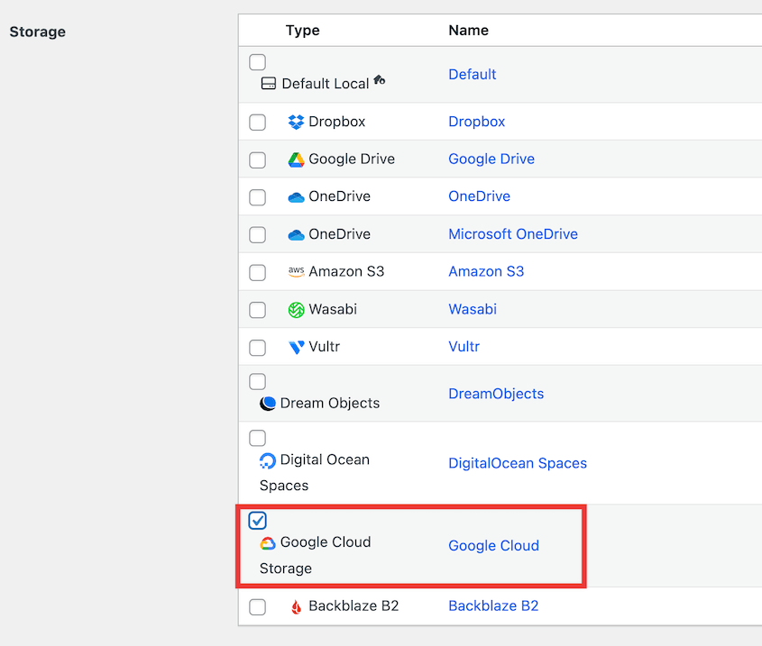The image size is (762, 646).
Task: Click the Digital Ocean Spaces icon
Action: [267, 460]
